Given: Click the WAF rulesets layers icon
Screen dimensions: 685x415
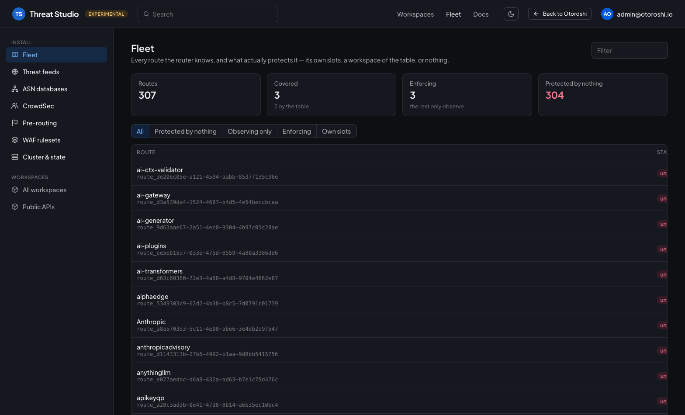Looking at the screenshot, I should tap(15, 140).
